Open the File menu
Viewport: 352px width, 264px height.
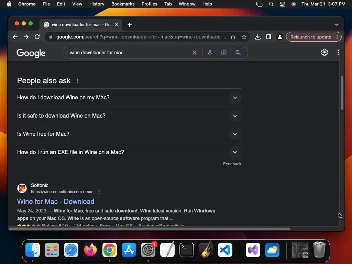pos(46,4)
